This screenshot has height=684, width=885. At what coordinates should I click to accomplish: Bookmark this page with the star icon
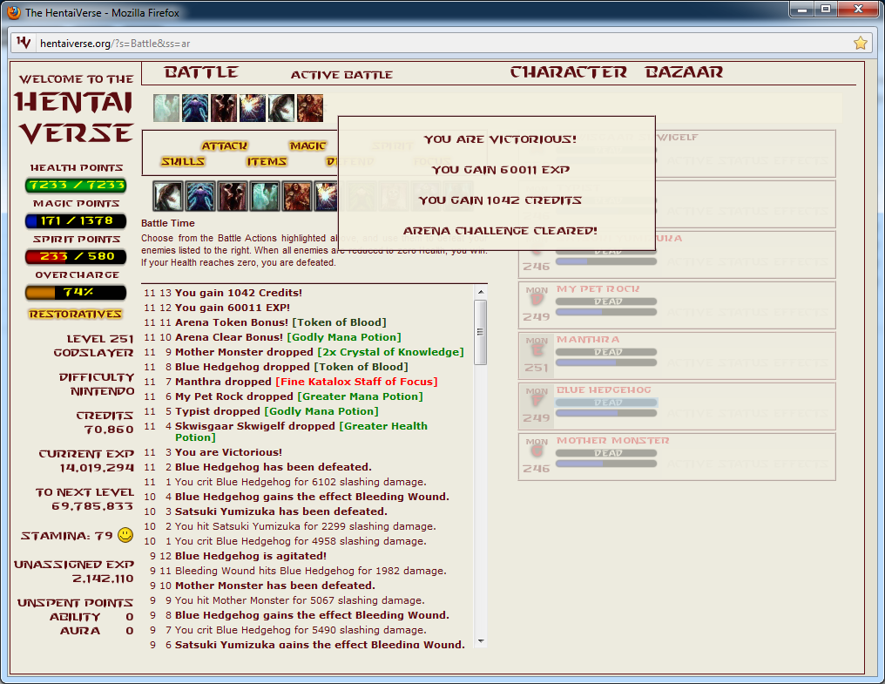860,43
